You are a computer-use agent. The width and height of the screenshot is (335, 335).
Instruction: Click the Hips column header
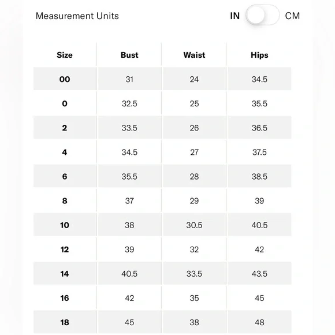[259, 55]
